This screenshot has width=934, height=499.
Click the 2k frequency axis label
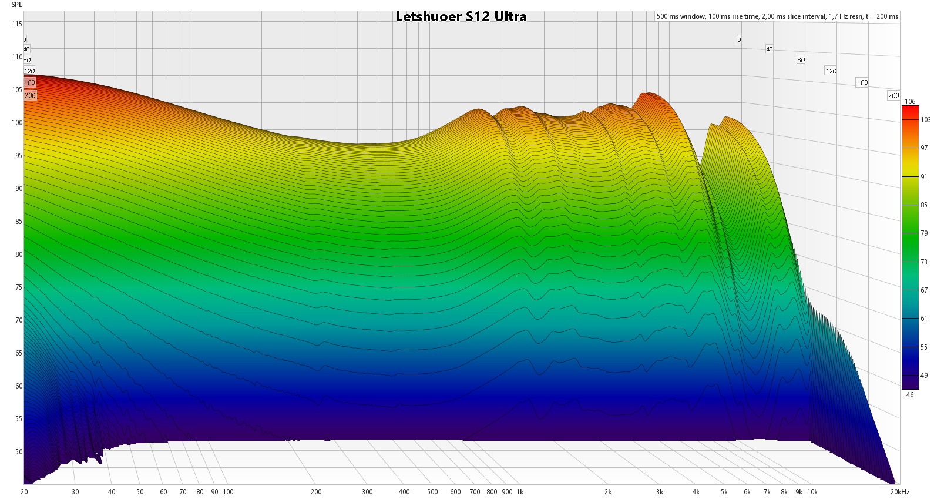[x=608, y=492]
